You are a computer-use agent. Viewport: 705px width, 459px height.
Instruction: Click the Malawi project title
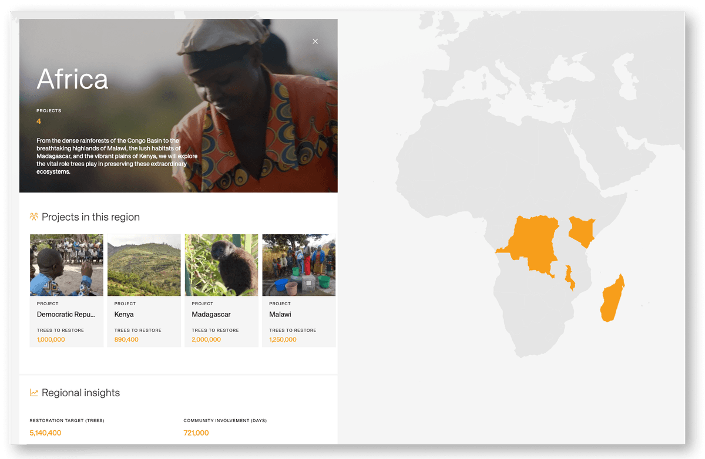pyautogui.click(x=280, y=315)
